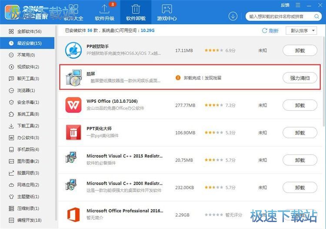This screenshot has width=326, height=229.
Task: Click the 刷新 refresh button
Action: coord(270,31)
